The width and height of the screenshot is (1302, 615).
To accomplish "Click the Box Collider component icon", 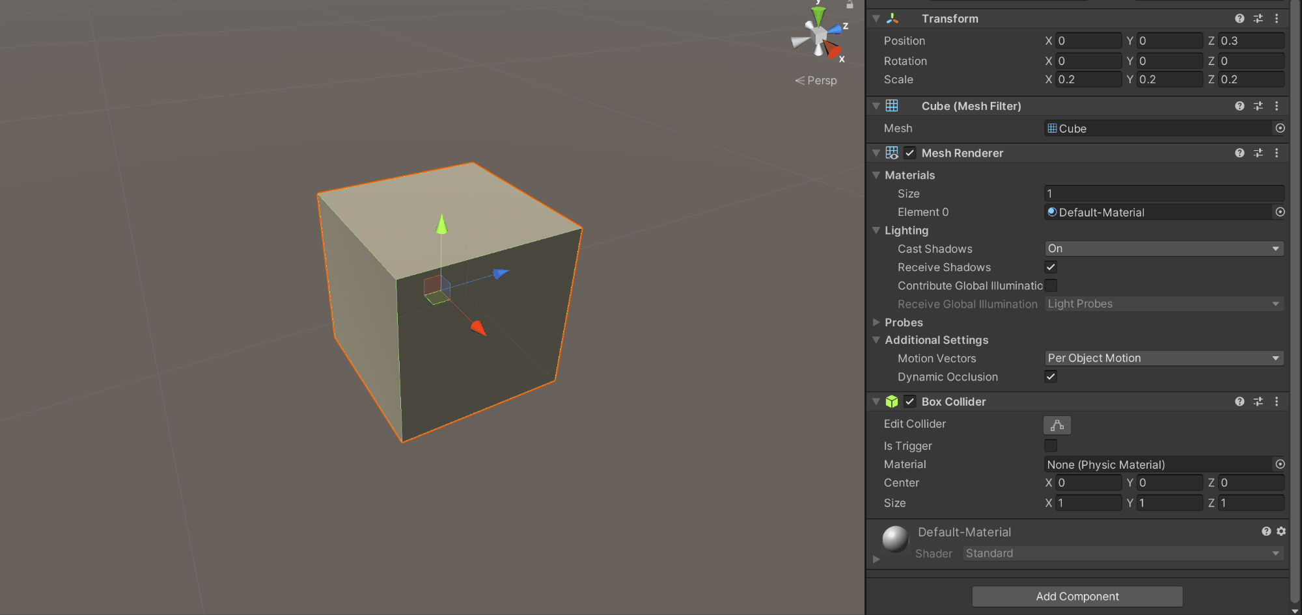I will [x=892, y=401].
